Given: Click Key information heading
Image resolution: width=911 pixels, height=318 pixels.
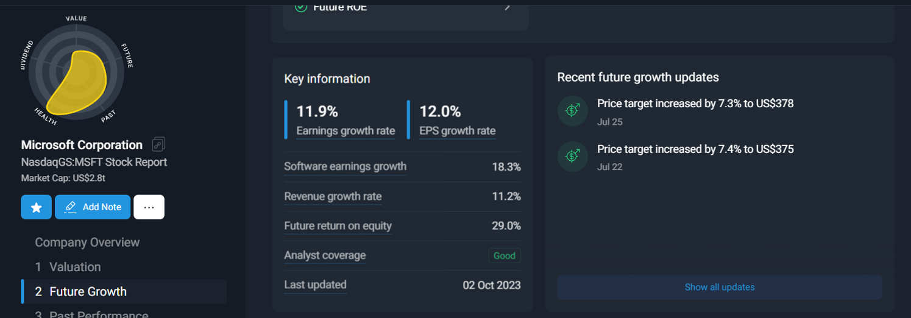Looking at the screenshot, I should [x=327, y=79].
